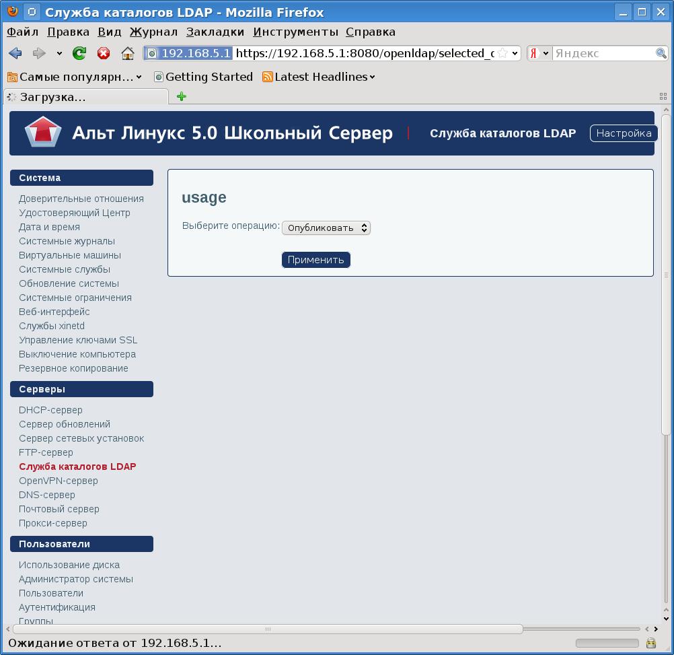Click the green Reload page icon

pyautogui.click(x=79, y=53)
